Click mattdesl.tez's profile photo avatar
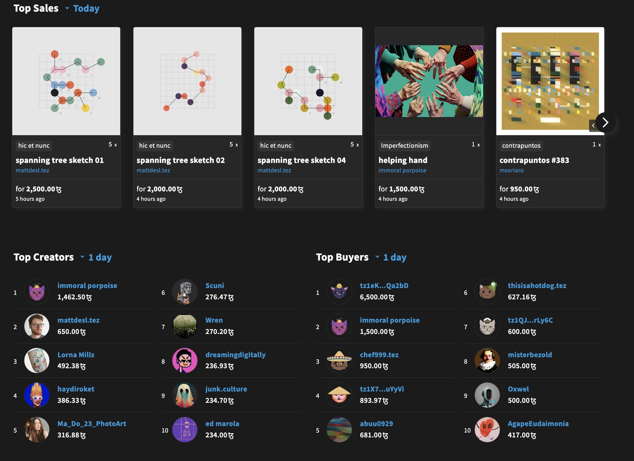The height and width of the screenshot is (461, 634). (x=37, y=326)
